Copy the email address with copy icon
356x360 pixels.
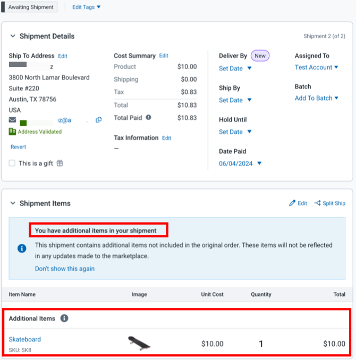tap(99, 120)
